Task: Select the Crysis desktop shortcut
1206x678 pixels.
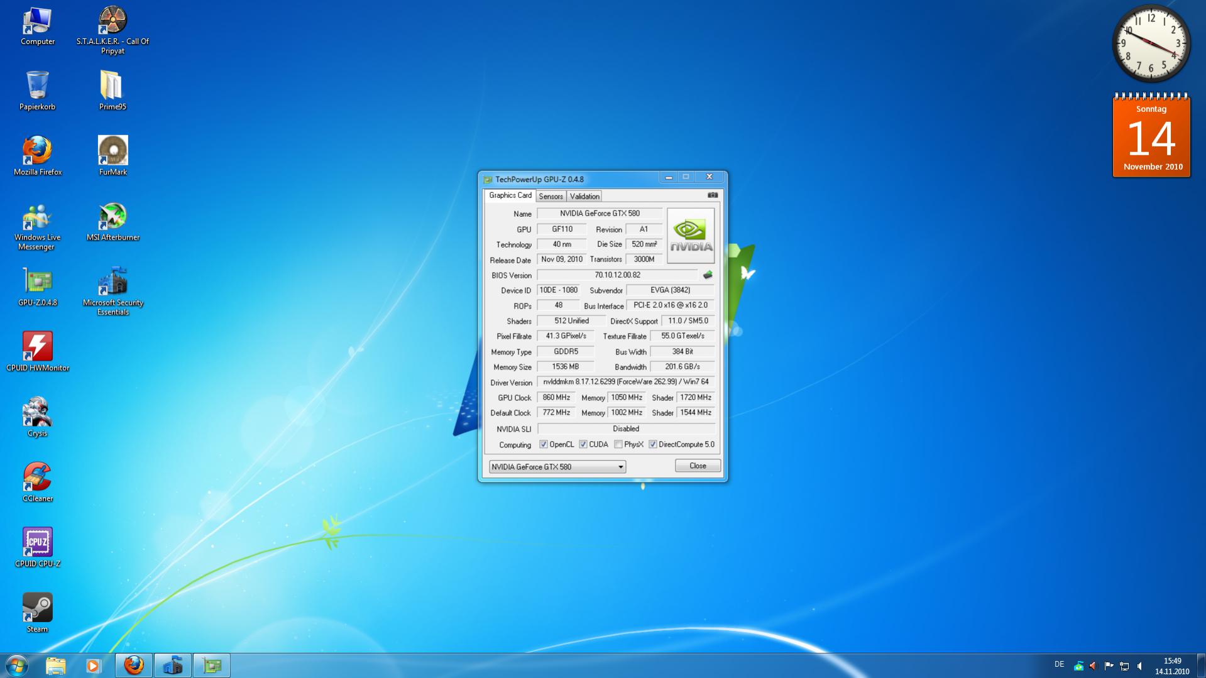Action: coord(37,417)
